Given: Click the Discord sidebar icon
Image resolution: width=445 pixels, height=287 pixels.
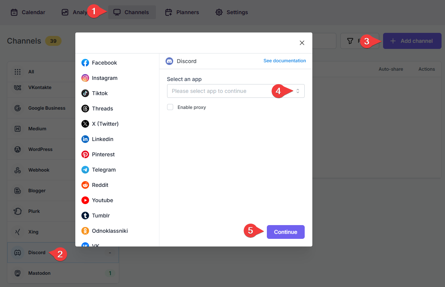Looking at the screenshot, I should [18, 253].
